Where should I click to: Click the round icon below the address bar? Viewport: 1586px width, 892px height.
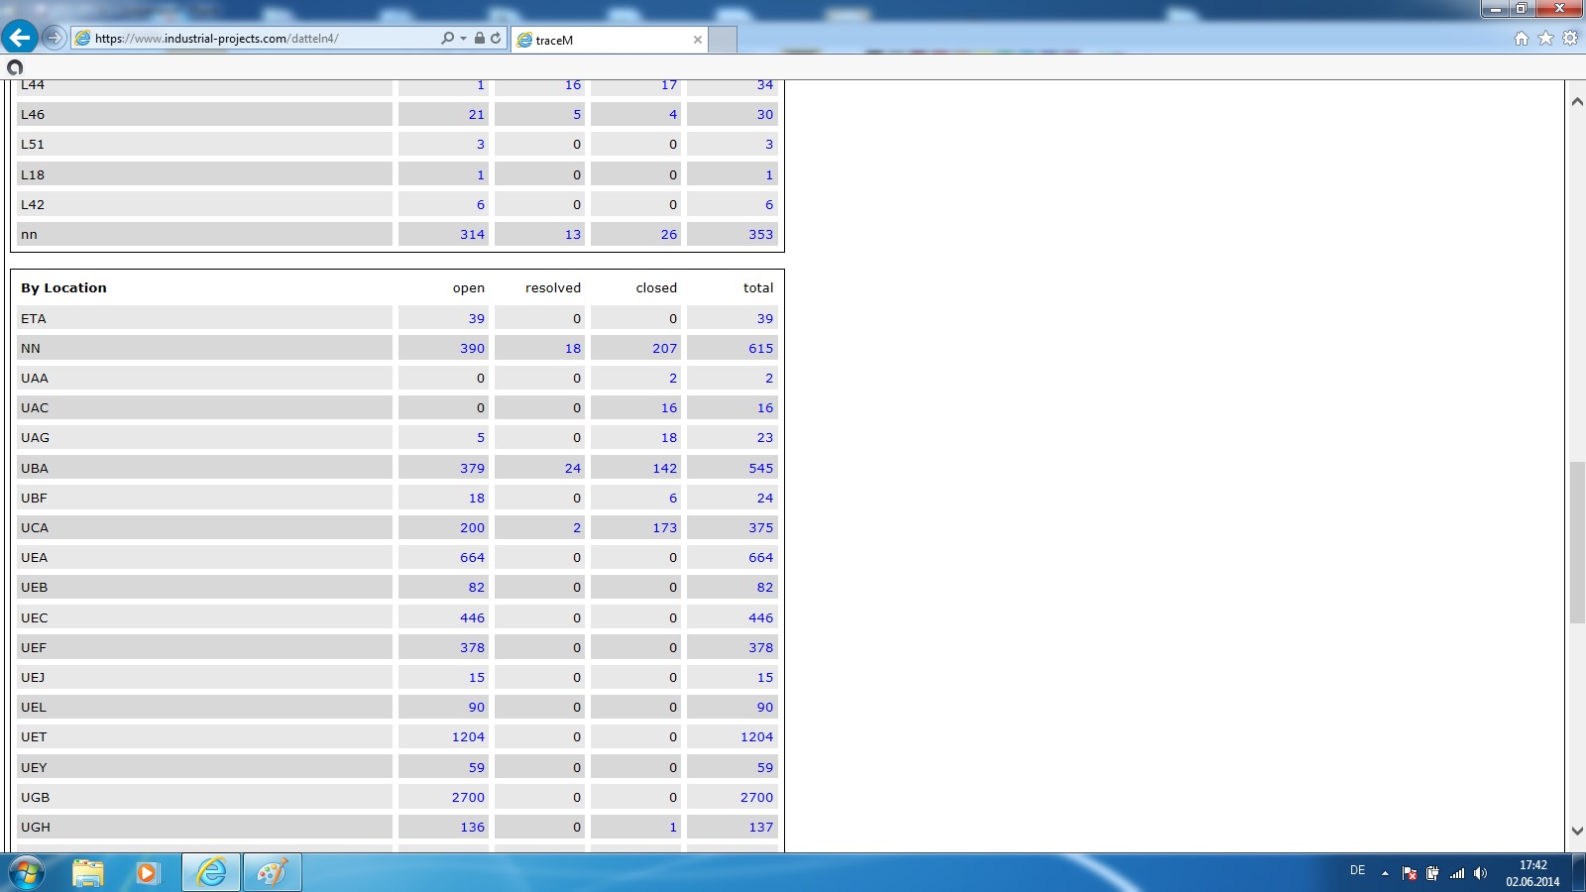coord(14,67)
